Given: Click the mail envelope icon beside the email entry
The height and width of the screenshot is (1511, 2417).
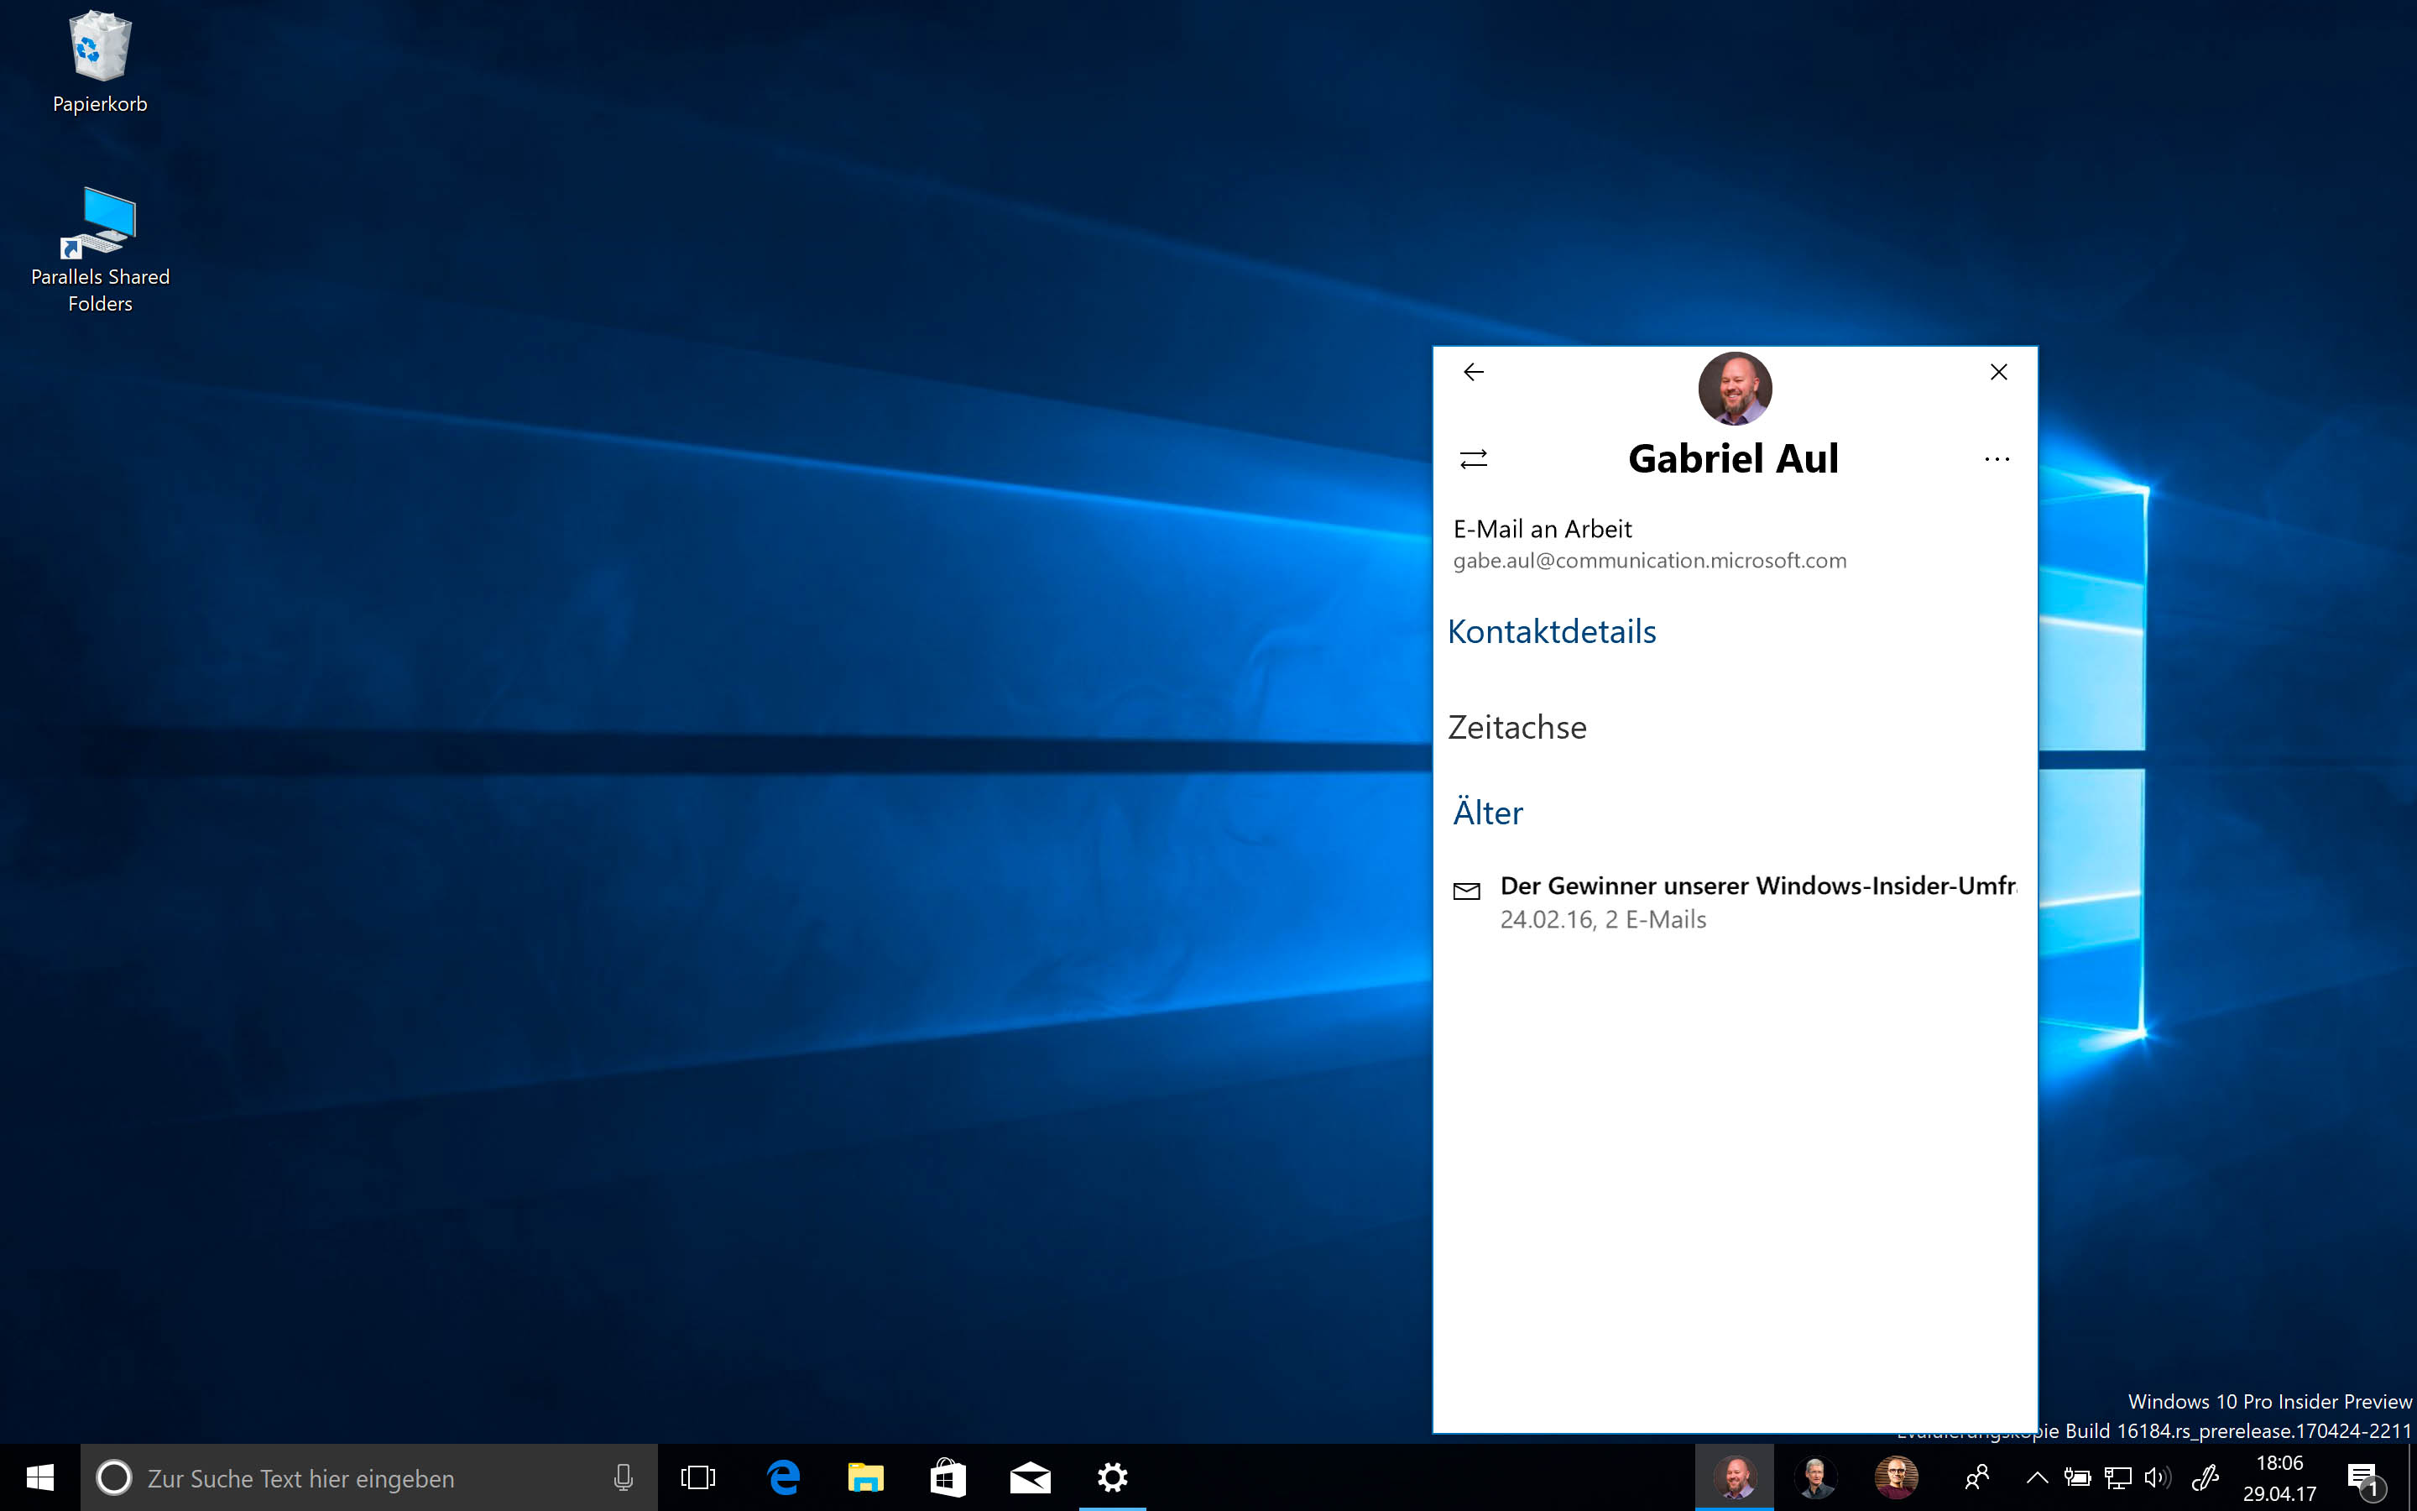Looking at the screenshot, I should [x=1466, y=891].
